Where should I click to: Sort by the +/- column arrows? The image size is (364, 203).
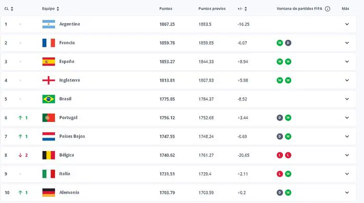click(x=246, y=9)
